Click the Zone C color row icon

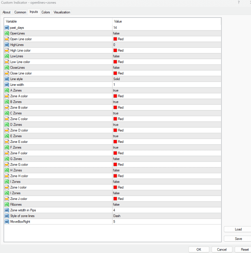pos(7,119)
